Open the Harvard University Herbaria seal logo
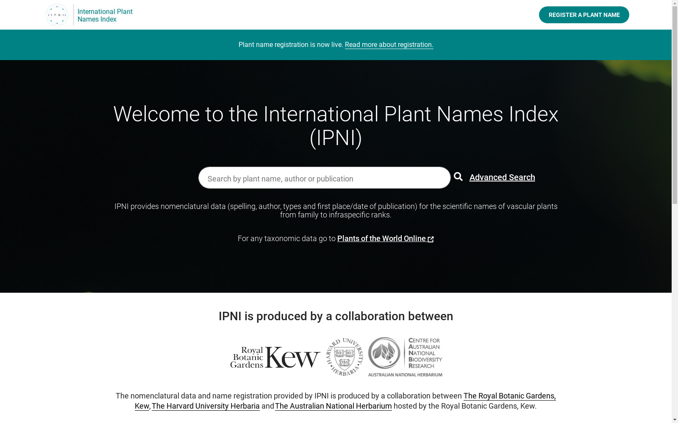Image resolution: width=678 pixels, height=423 pixels. pyautogui.click(x=345, y=357)
